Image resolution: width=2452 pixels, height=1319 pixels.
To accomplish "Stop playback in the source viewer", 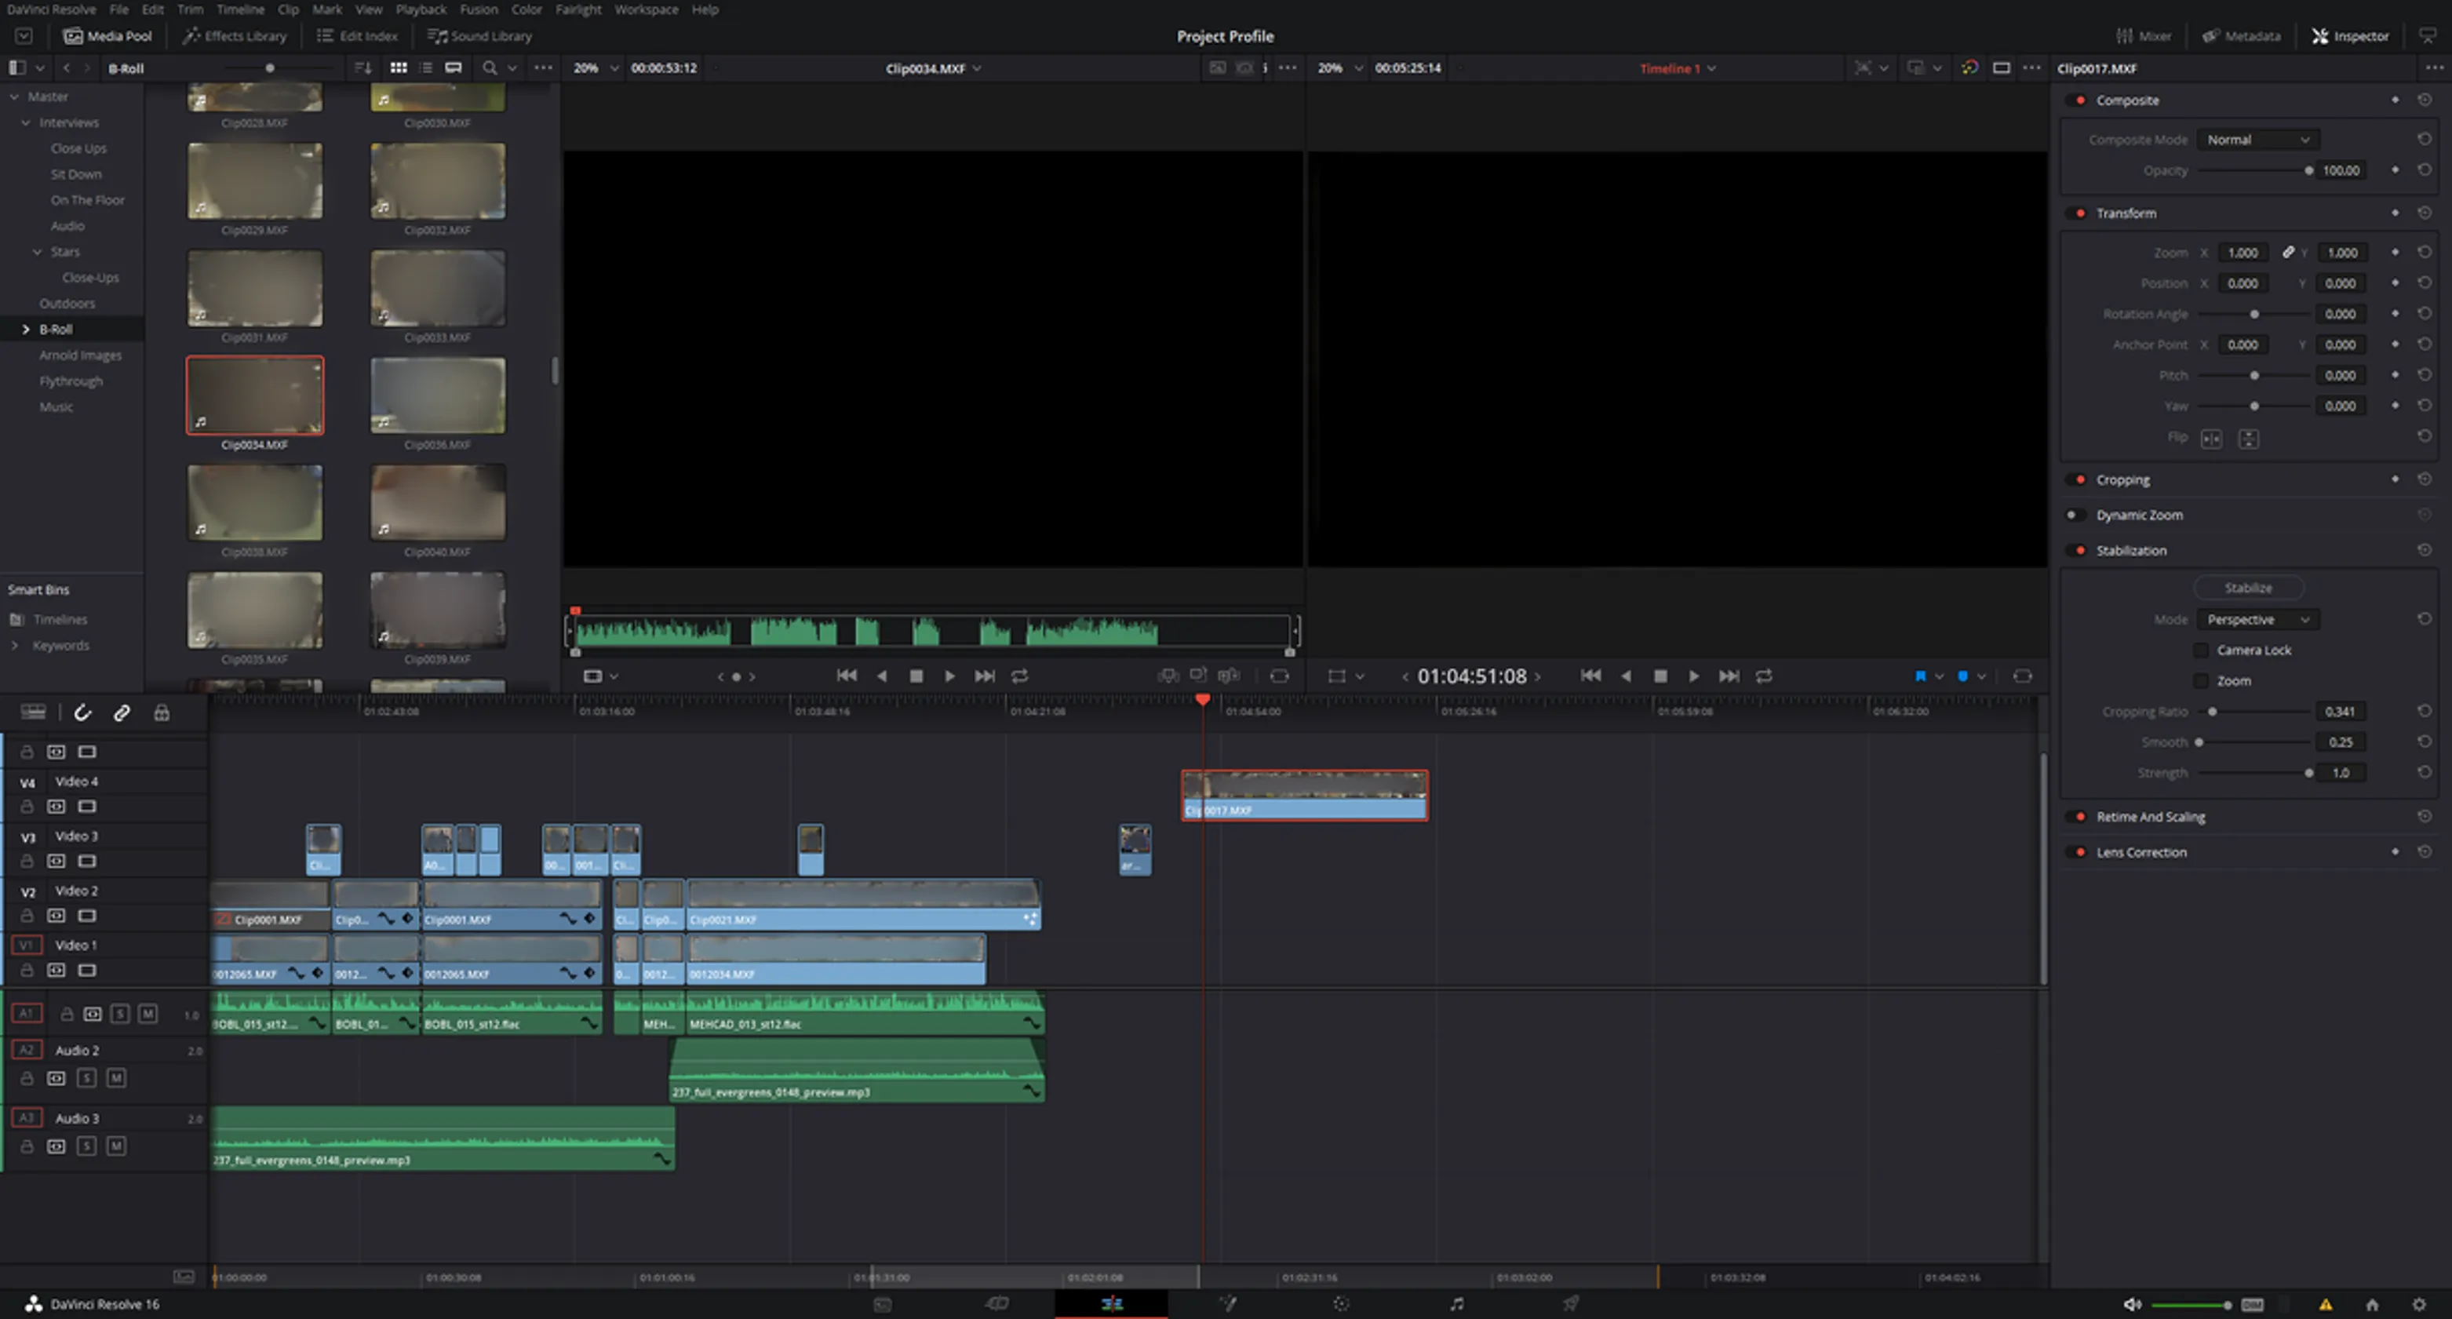I will click(916, 676).
